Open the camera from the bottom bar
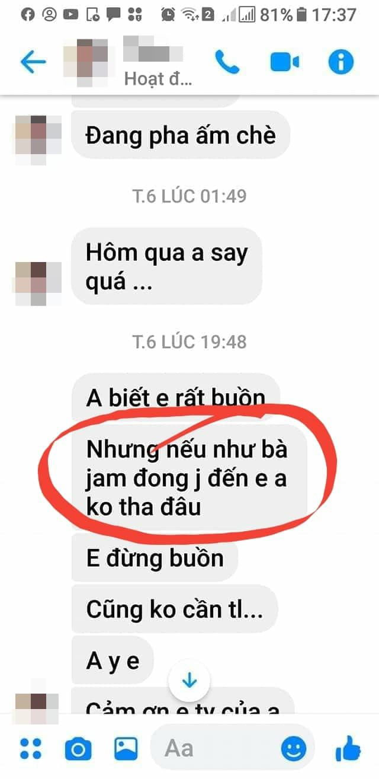379x779 pixels. coord(78,749)
